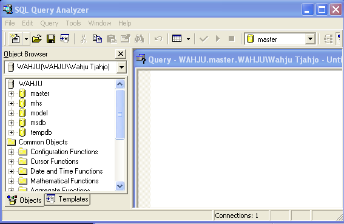Expand the Date and Time Functions folder
The image size is (344, 224).
click(x=11, y=171)
